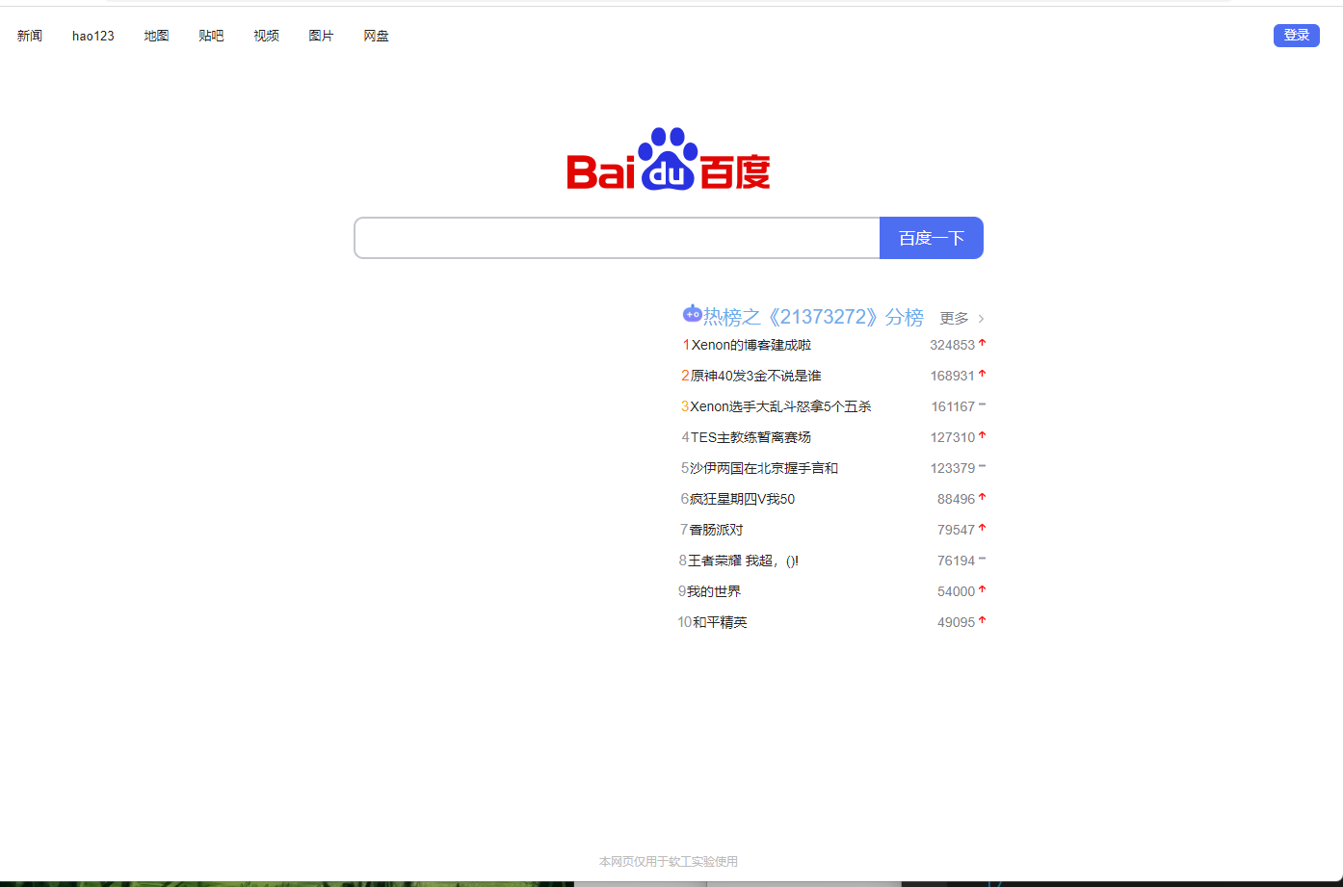Viewport: 1343px width, 887px height.
Task: Open the 图片 navigation link
Action: (321, 36)
